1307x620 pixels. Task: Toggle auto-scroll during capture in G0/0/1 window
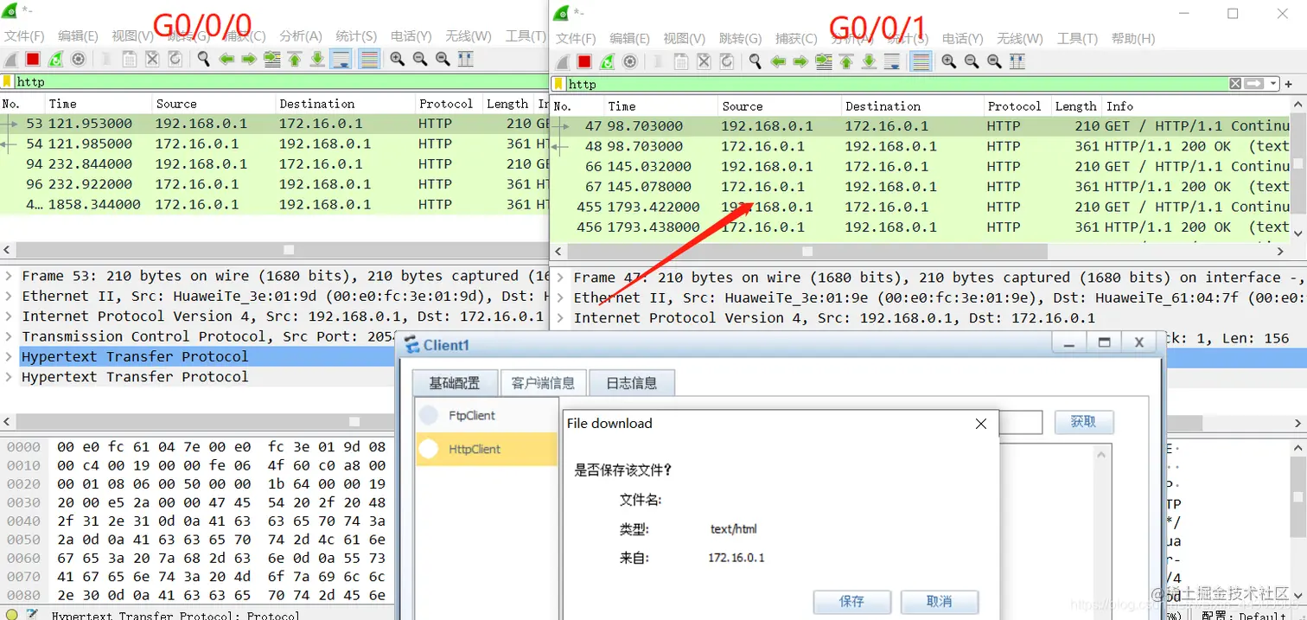point(891,61)
